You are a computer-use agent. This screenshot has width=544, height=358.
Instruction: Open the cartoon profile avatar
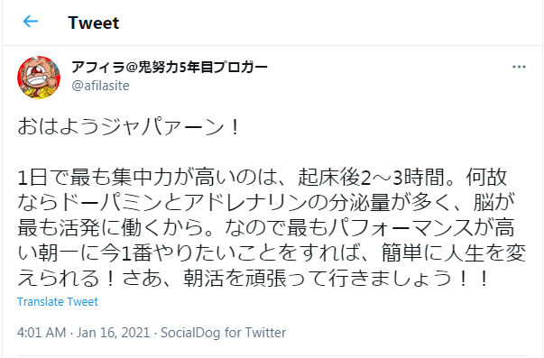pos(39,78)
